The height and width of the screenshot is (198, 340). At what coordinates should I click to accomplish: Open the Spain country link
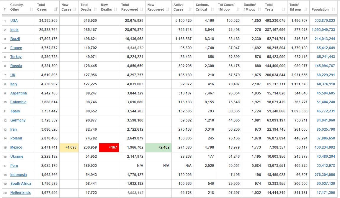15,111
